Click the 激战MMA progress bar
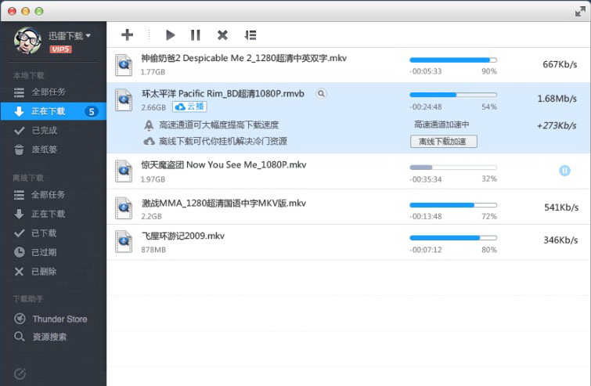Screen dimensions: 591x386 tap(453, 205)
